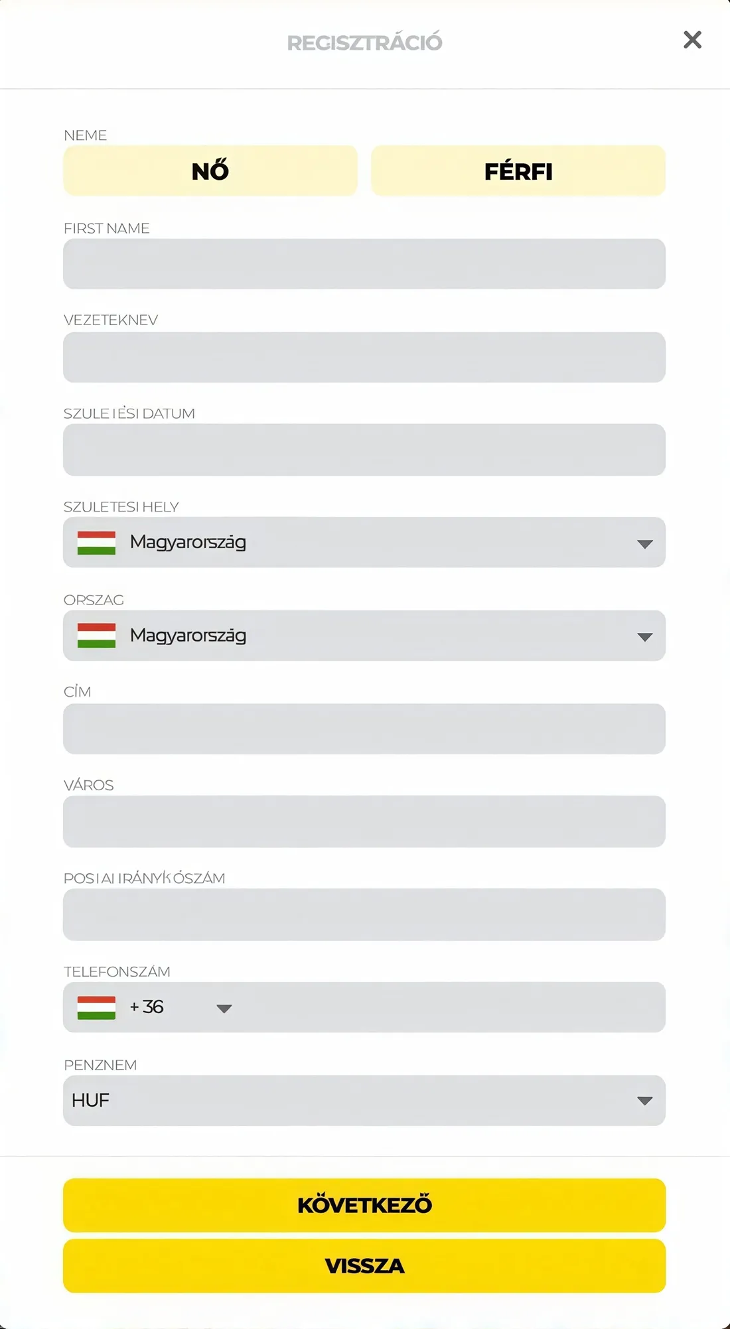730x1329 pixels.
Task: Click the Hungarian flag in birthplace field
Action: 96,543
